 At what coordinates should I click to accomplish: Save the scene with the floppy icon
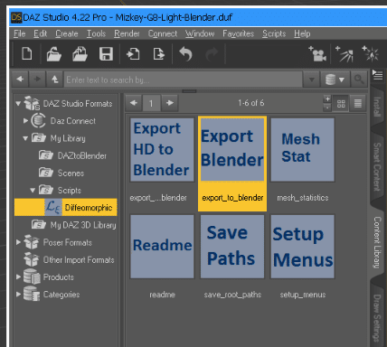[x=106, y=54]
